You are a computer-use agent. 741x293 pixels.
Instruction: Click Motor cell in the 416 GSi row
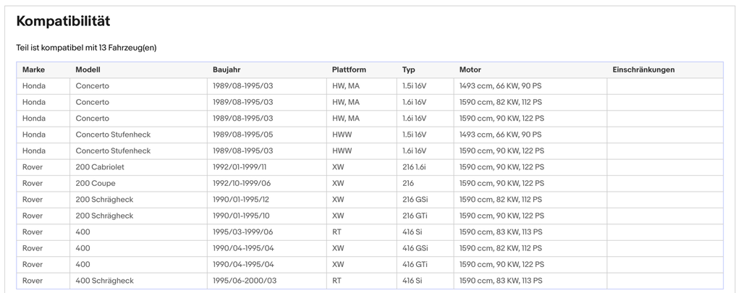pos(501,249)
